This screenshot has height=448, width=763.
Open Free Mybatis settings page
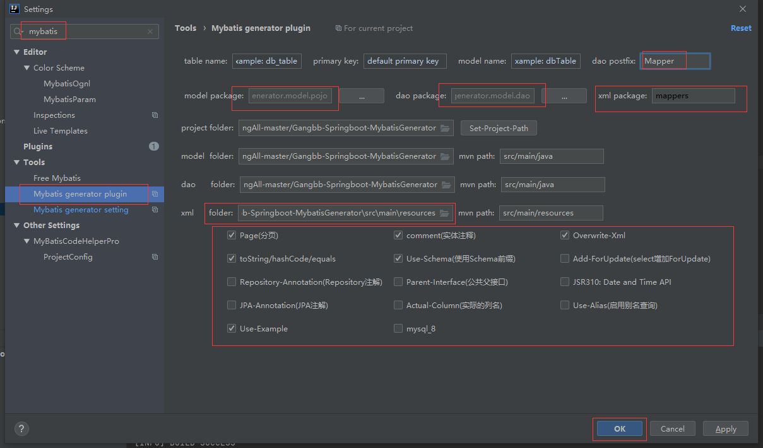coord(57,178)
